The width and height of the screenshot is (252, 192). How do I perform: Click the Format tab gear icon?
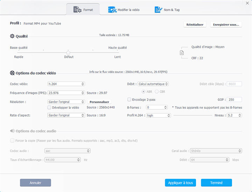coord(77,10)
